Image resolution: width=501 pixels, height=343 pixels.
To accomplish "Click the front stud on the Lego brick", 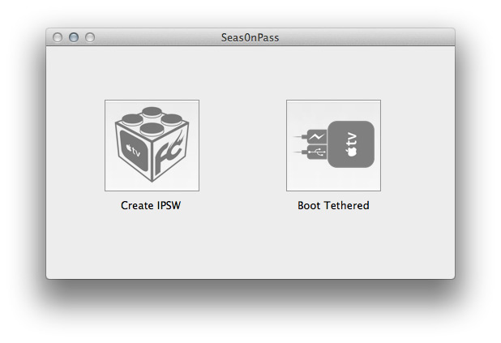I will coord(152,128).
